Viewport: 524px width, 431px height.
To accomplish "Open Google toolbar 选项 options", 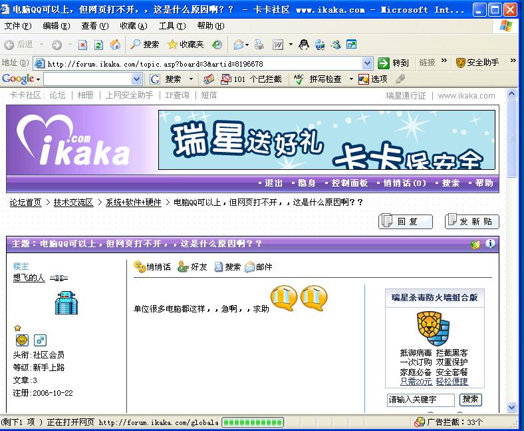I will pos(372,79).
